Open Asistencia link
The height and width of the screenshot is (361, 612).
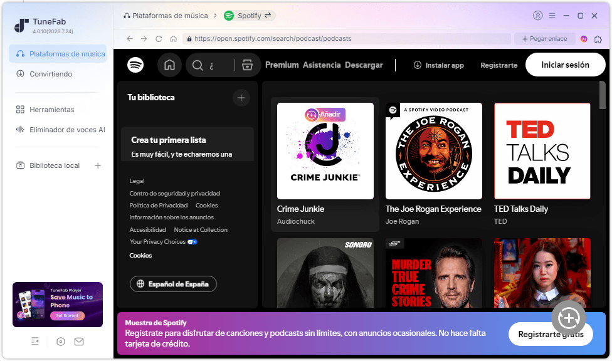(322, 65)
